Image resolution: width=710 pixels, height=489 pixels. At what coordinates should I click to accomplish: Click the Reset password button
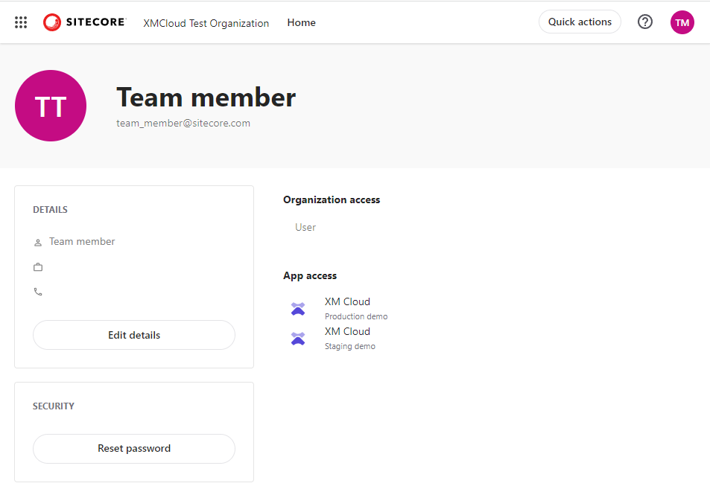[x=133, y=448]
